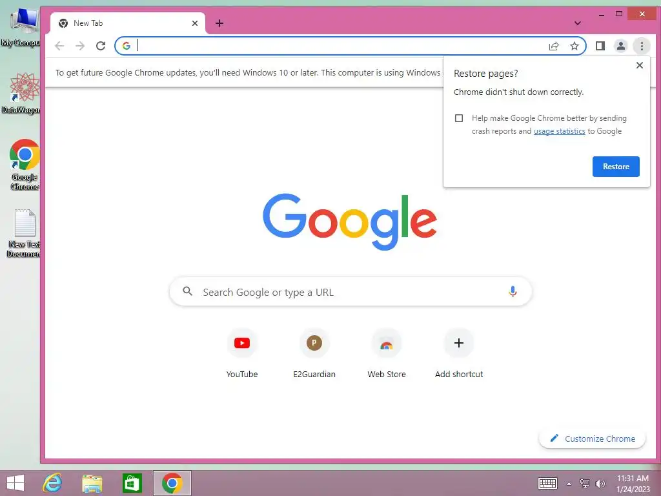Click the Chrome taskbar button
This screenshot has width=661, height=496.
pos(172,483)
